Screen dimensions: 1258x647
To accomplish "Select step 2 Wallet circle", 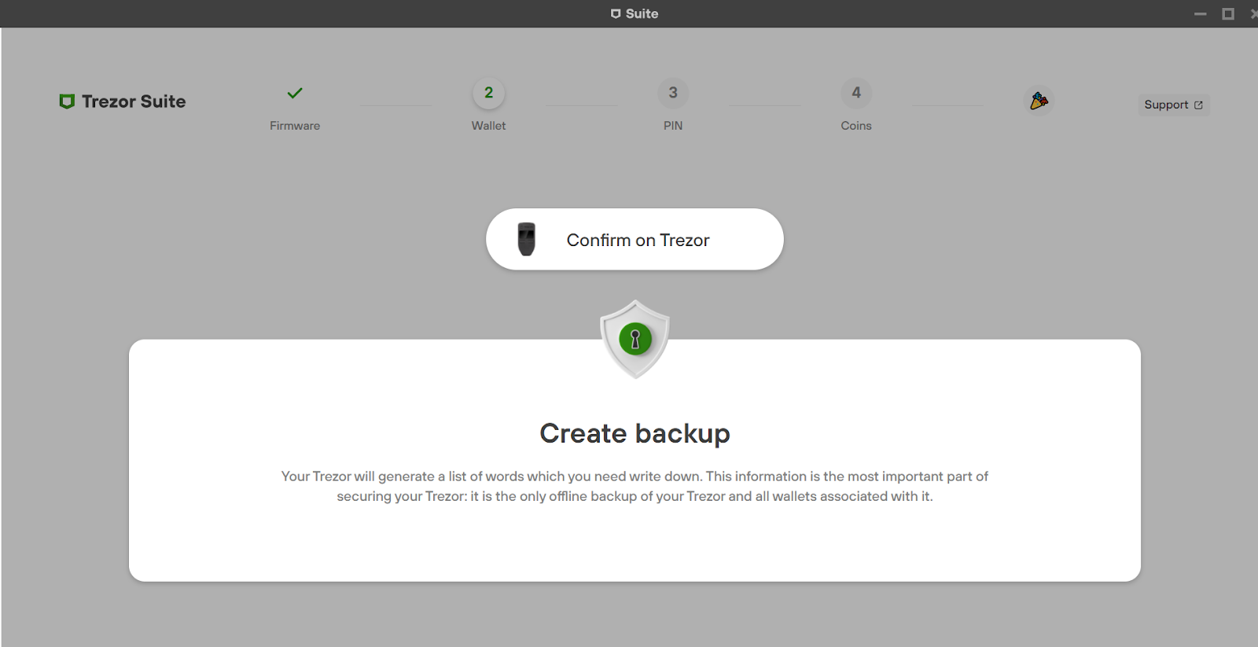I will (x=488, y=93).
